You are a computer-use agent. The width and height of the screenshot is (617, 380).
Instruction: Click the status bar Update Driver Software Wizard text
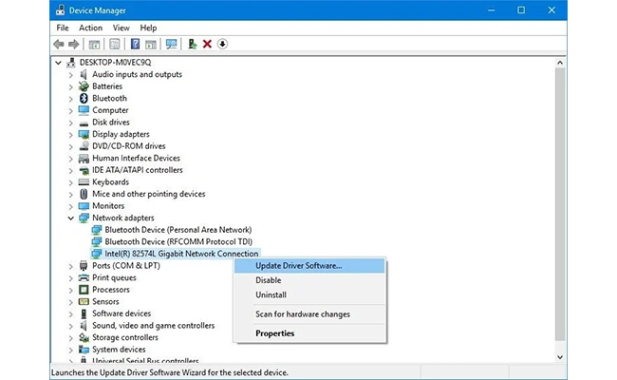[170, 372]
